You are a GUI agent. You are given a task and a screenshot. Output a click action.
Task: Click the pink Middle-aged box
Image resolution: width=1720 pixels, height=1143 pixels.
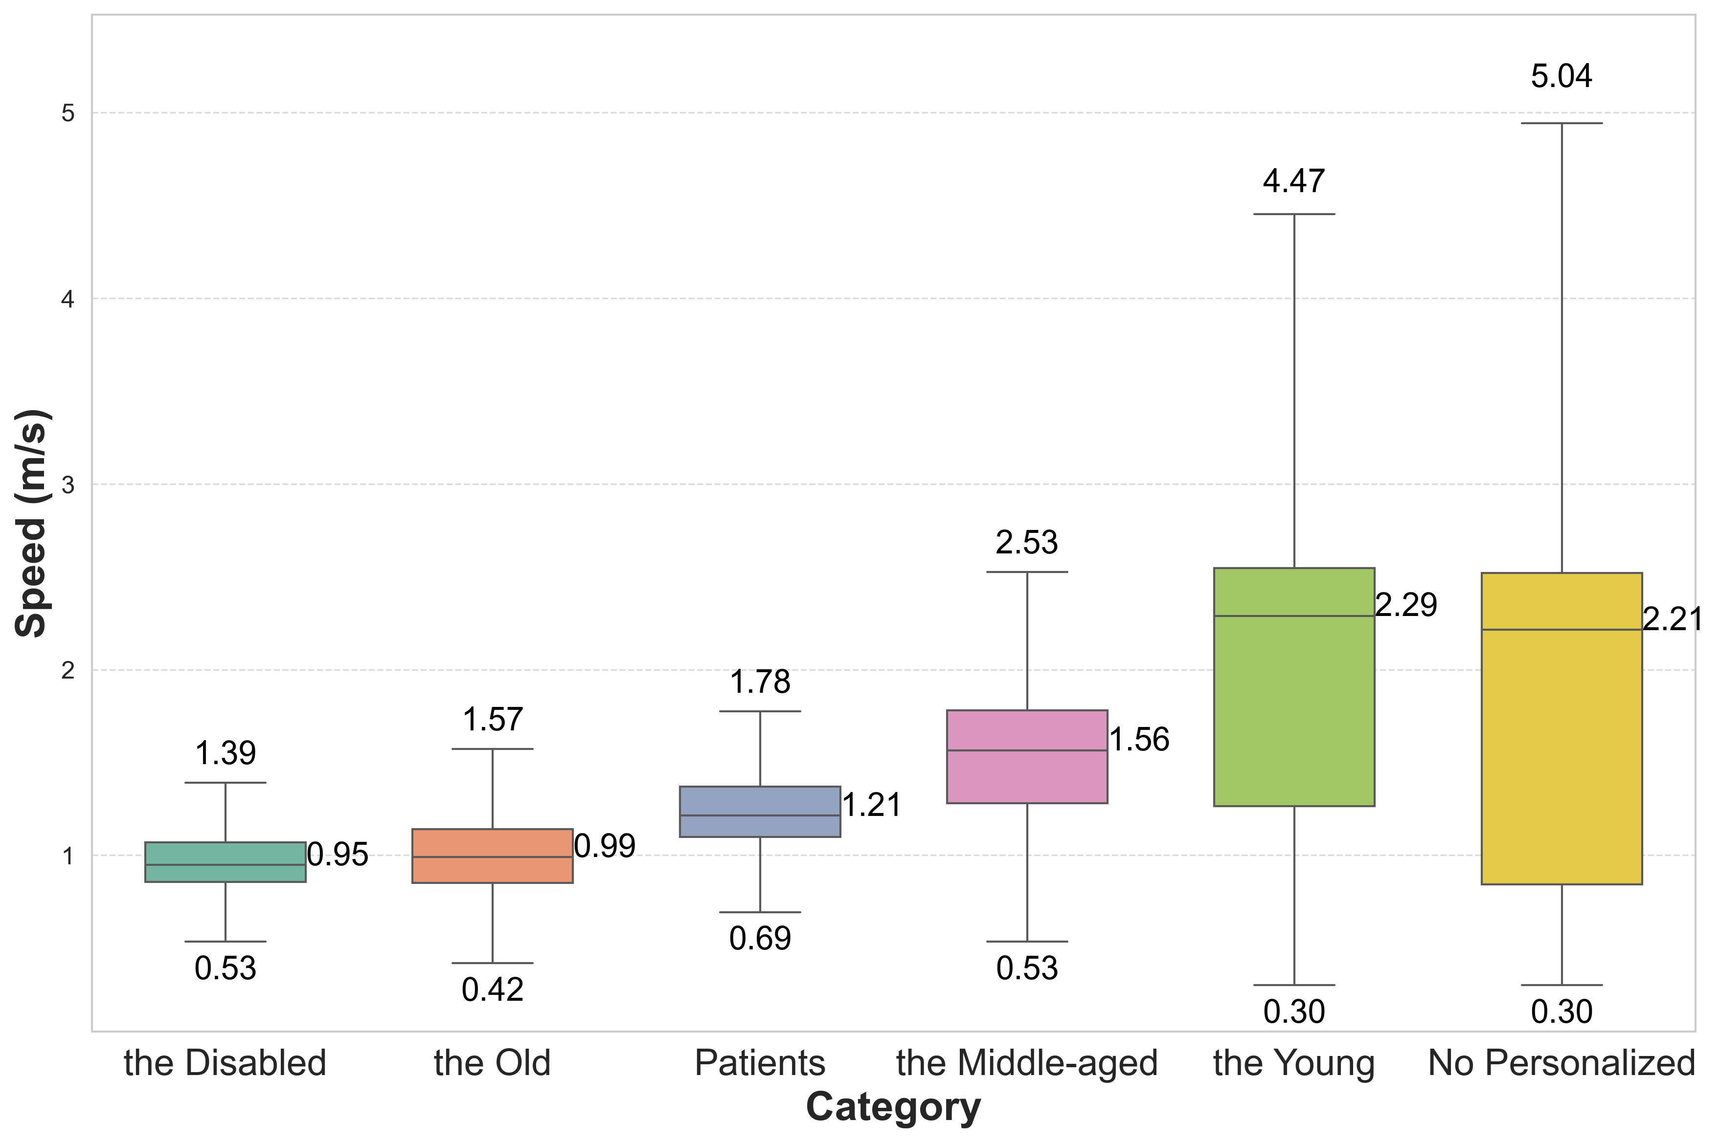point(1027,757)
